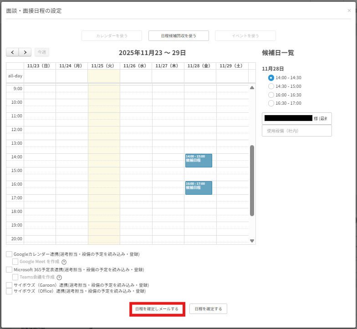Enable Google Calendar integration checkbox
The height and width of the screenshot is (329, 357).
(x=9, y=254)
